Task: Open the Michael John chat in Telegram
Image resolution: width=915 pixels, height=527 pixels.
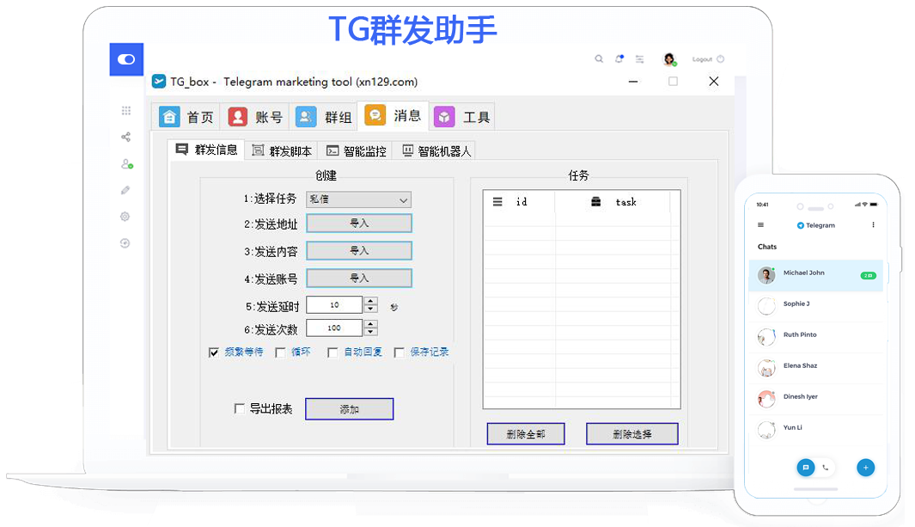Action: coord(803,273)
